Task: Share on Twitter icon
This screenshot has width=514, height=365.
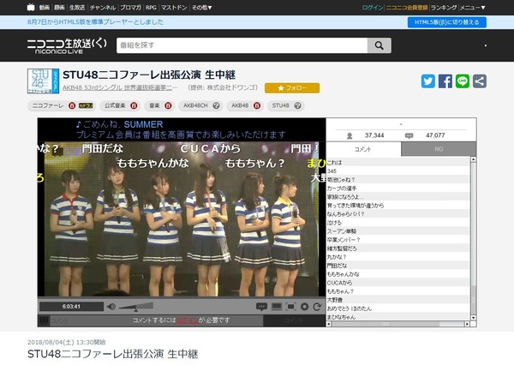Action: (428, 81)
